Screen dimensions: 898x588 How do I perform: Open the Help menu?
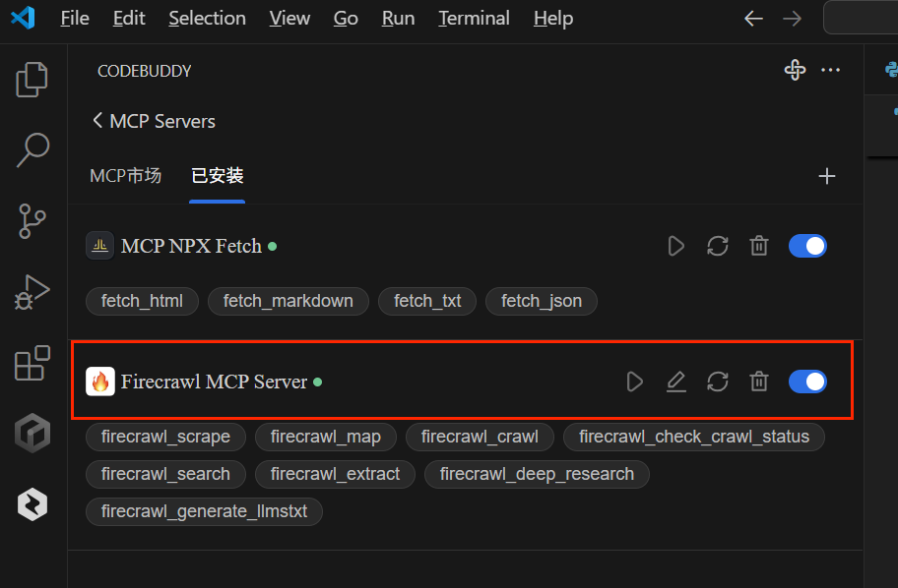tap(553, 19)
